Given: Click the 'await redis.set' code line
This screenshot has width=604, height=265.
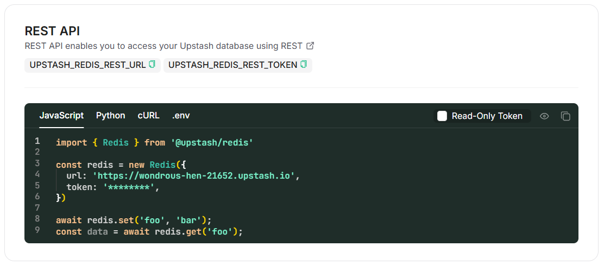Looking at the screenshot, I should coord(134,220).
